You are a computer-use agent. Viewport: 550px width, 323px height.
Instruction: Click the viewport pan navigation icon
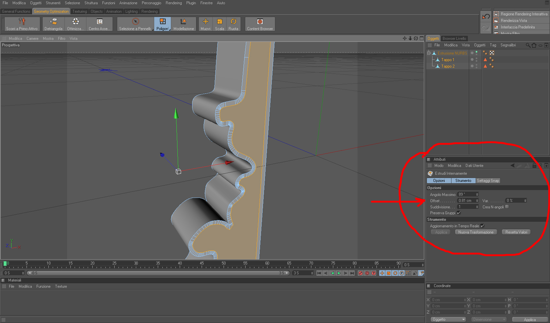pyautogui.click(x=405, y=39)
